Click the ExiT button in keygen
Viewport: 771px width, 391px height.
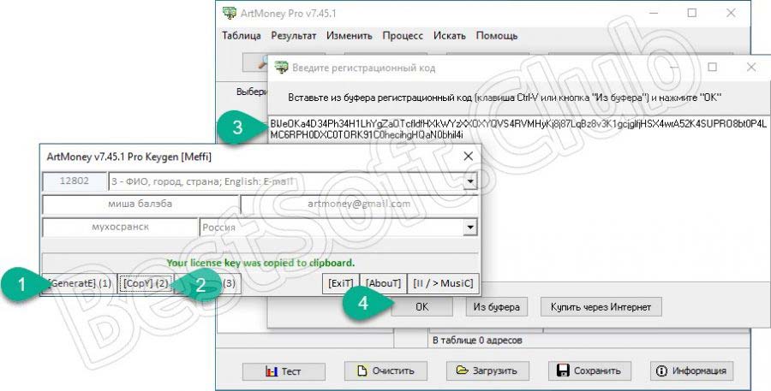(x=340, y=283)
